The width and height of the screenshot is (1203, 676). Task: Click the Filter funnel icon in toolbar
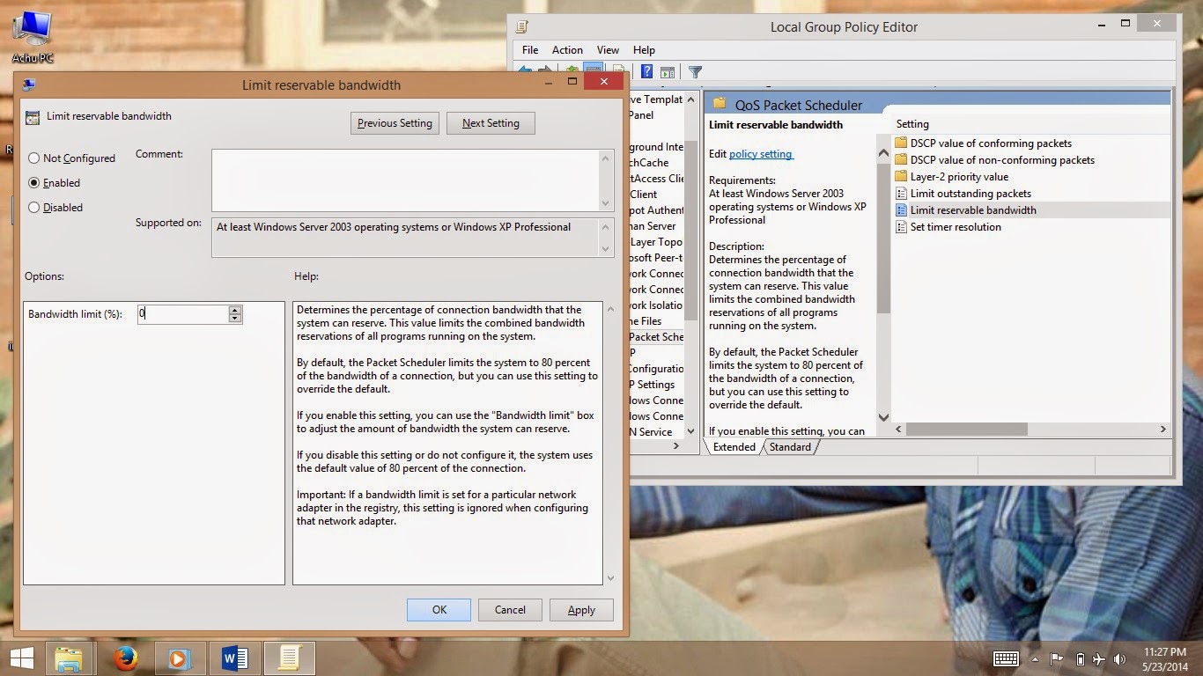click(x=695, y=72)
